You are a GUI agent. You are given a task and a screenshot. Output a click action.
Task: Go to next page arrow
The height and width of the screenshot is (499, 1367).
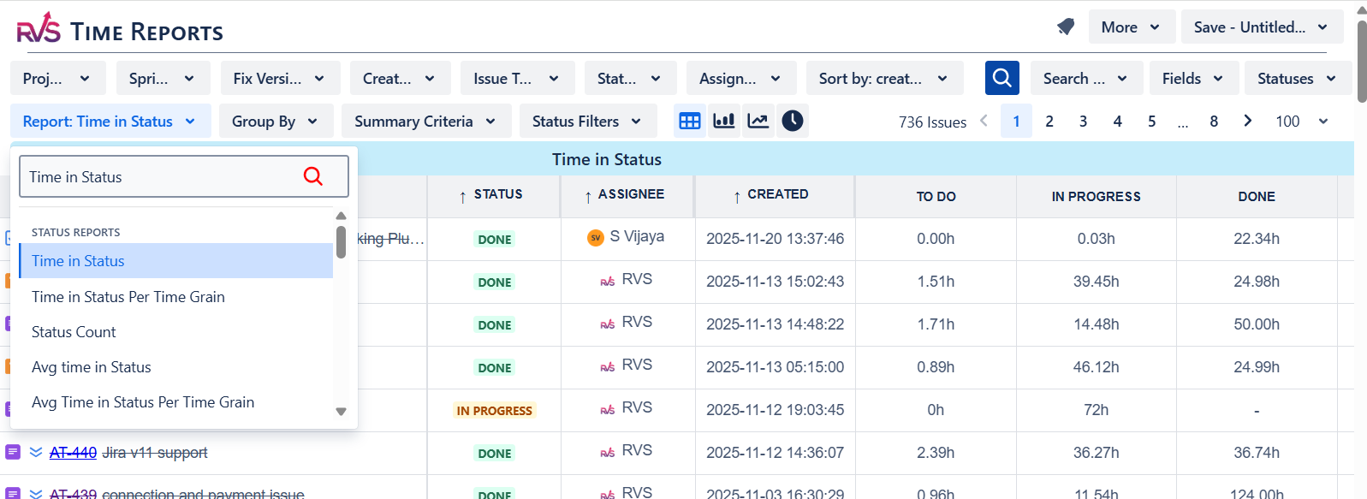click(x=1248, y=121)
